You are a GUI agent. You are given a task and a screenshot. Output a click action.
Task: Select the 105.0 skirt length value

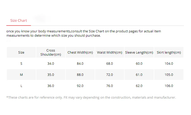tap(169, 75)
